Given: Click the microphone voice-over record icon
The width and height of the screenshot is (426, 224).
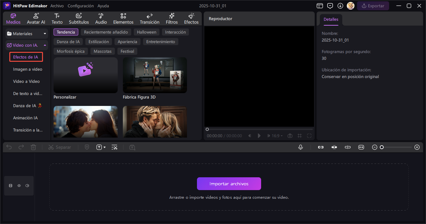Looking at the screenshot, I should coord(301,147).
